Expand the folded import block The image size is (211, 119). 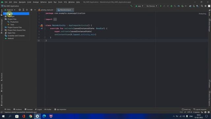[55, 19]
